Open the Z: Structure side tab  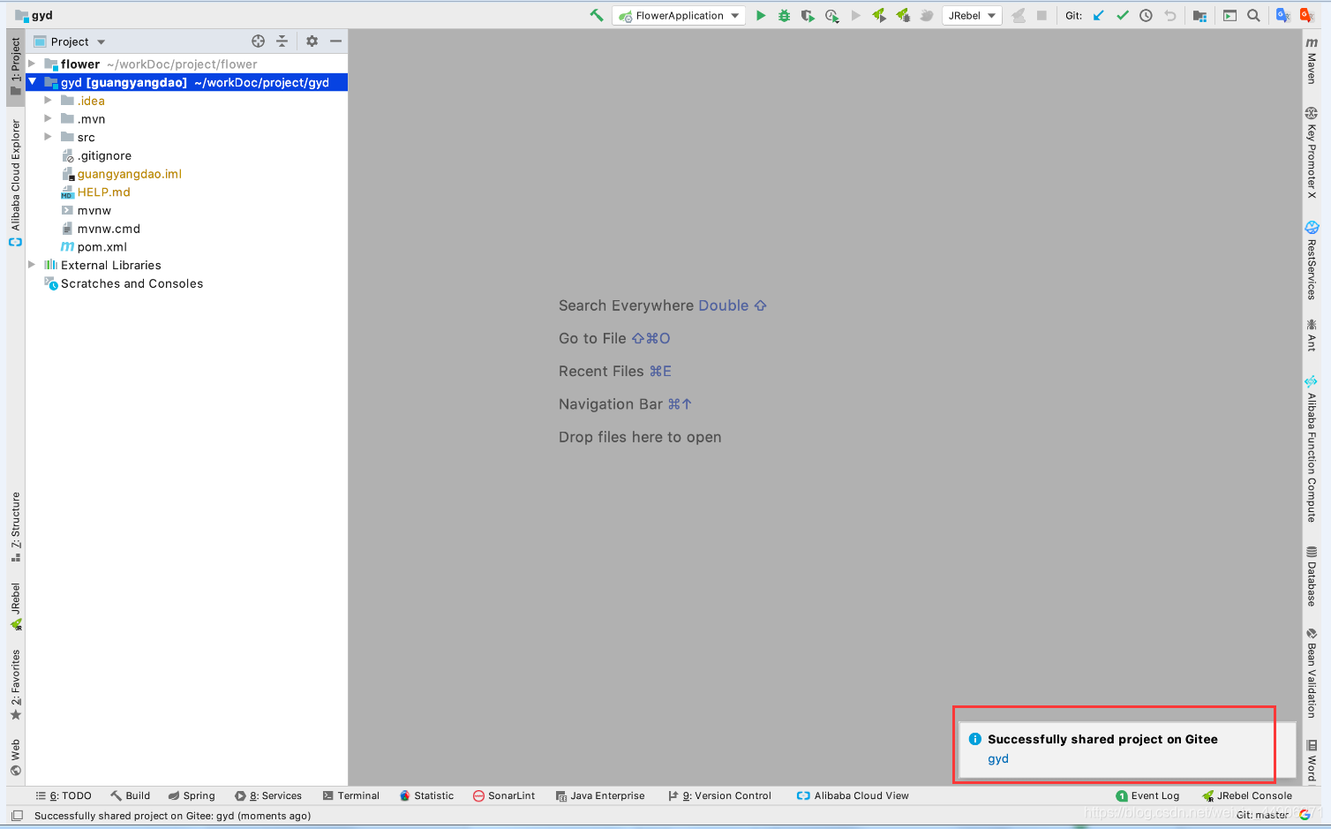tap(16, 527)
